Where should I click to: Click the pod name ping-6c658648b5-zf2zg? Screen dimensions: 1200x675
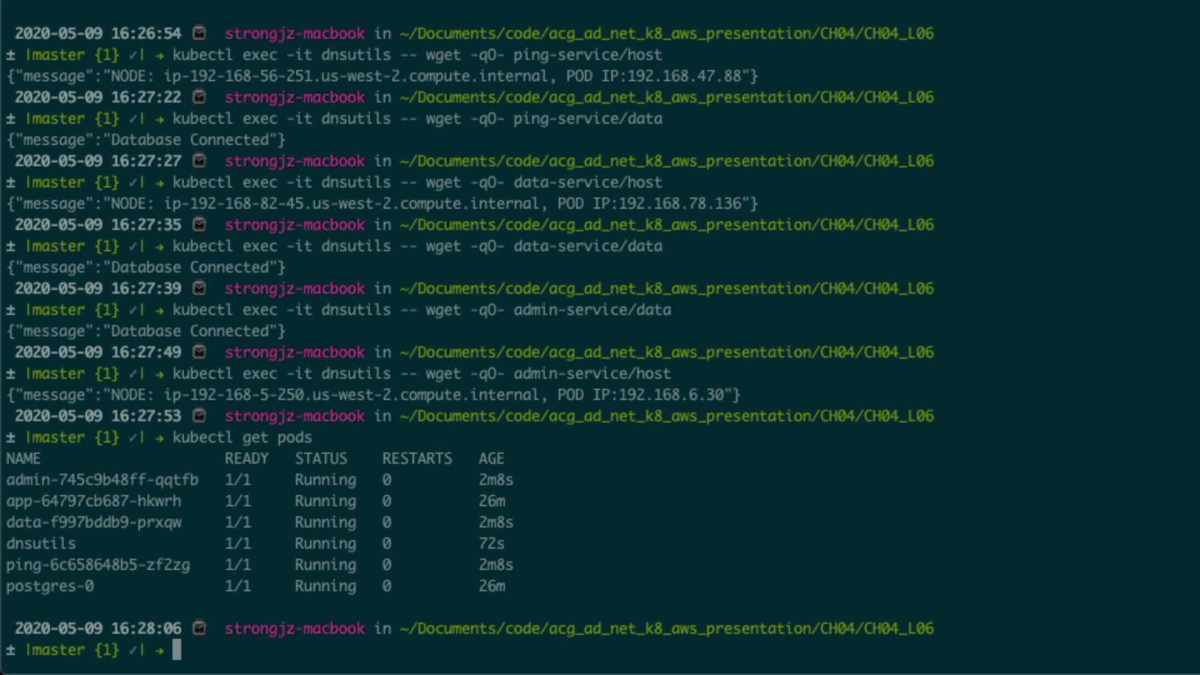[x=98, y=565]
